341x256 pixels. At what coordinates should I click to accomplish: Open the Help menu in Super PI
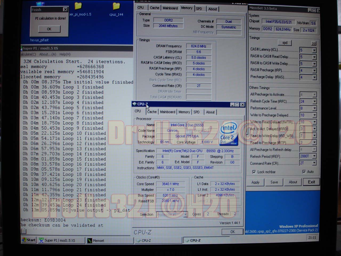(x=65, y=54)
